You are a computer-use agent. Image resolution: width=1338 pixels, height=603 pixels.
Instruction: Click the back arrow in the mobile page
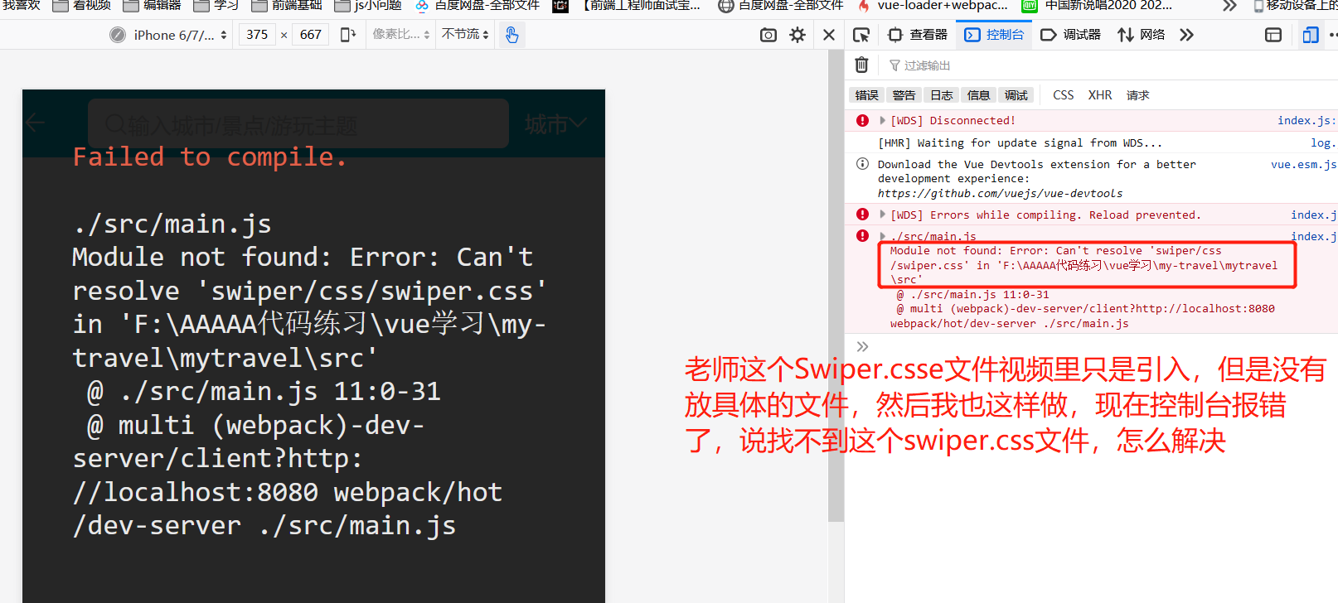point(35,123)
